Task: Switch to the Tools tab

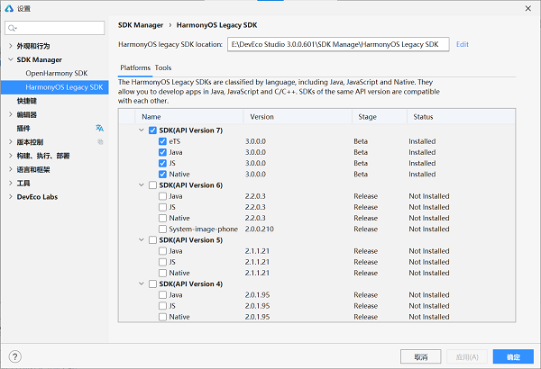Action: [x=163, y=67]
